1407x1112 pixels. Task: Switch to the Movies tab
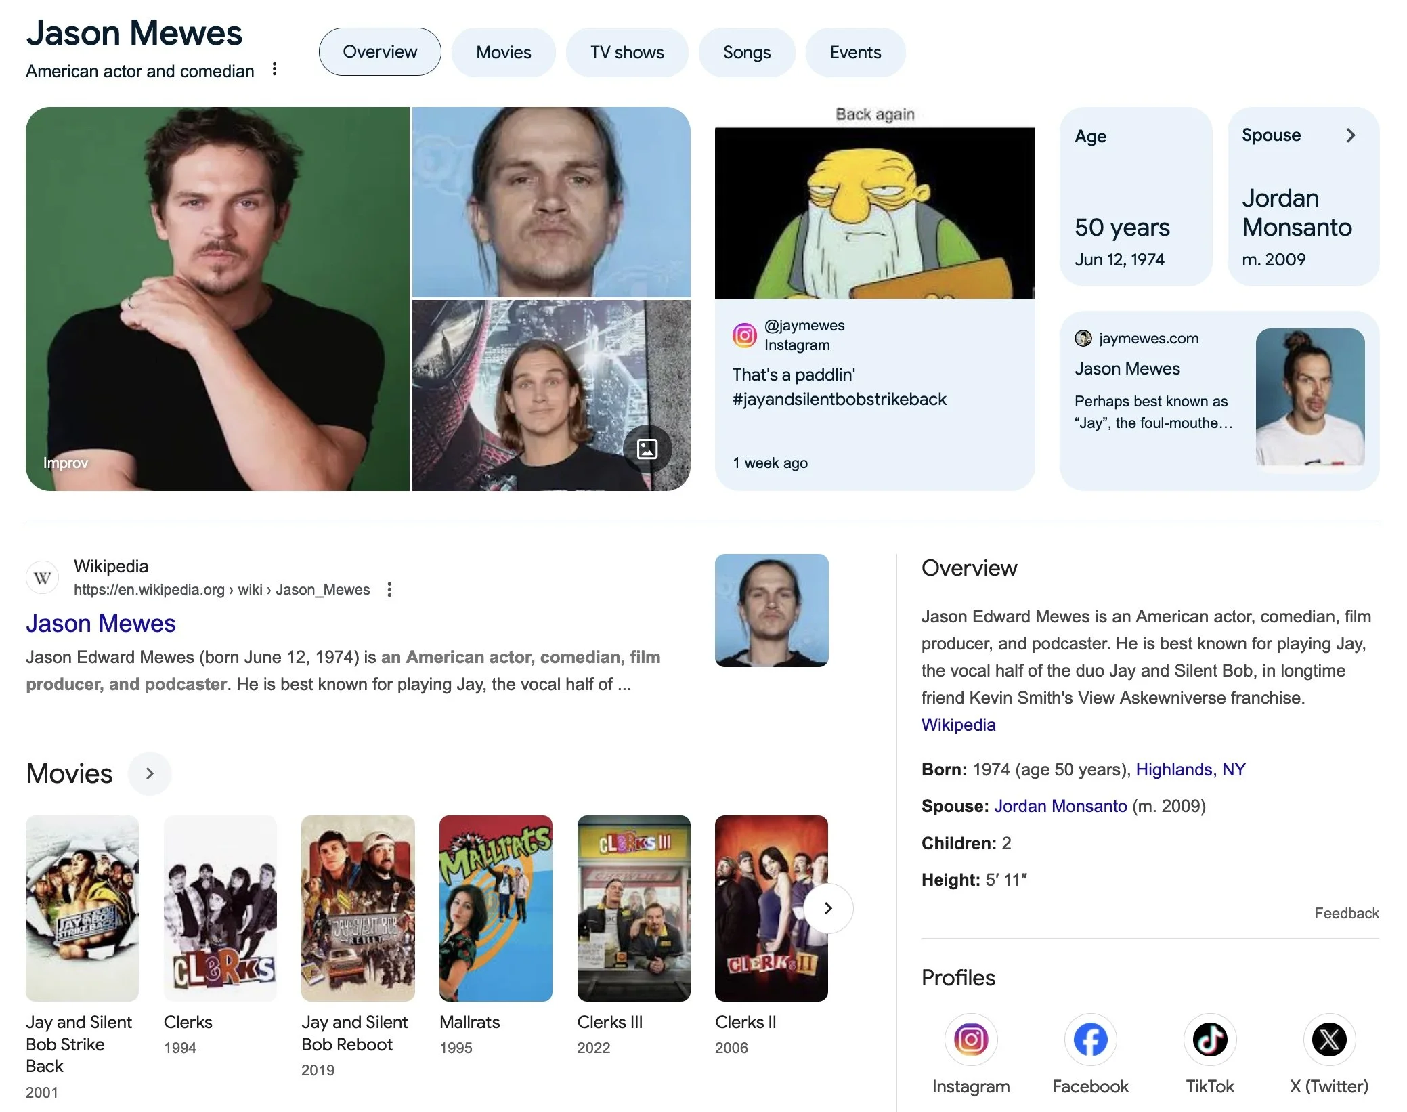(503, 52)
